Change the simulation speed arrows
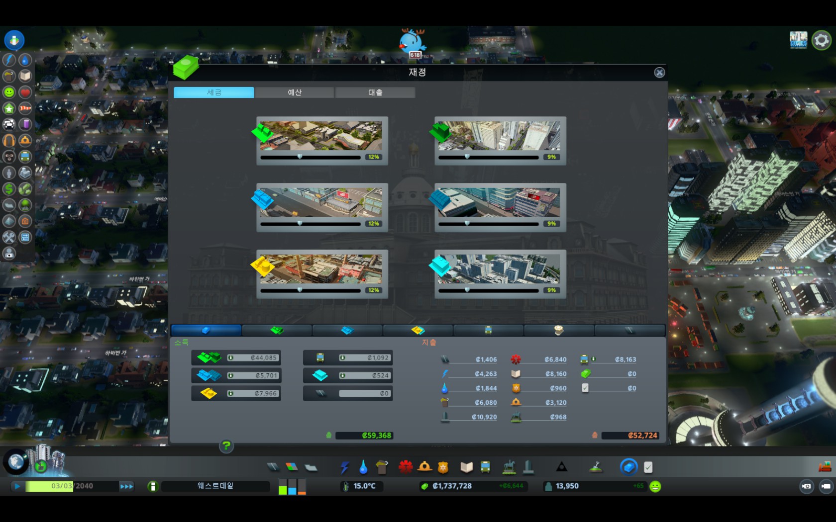 (x=126, y=486)
